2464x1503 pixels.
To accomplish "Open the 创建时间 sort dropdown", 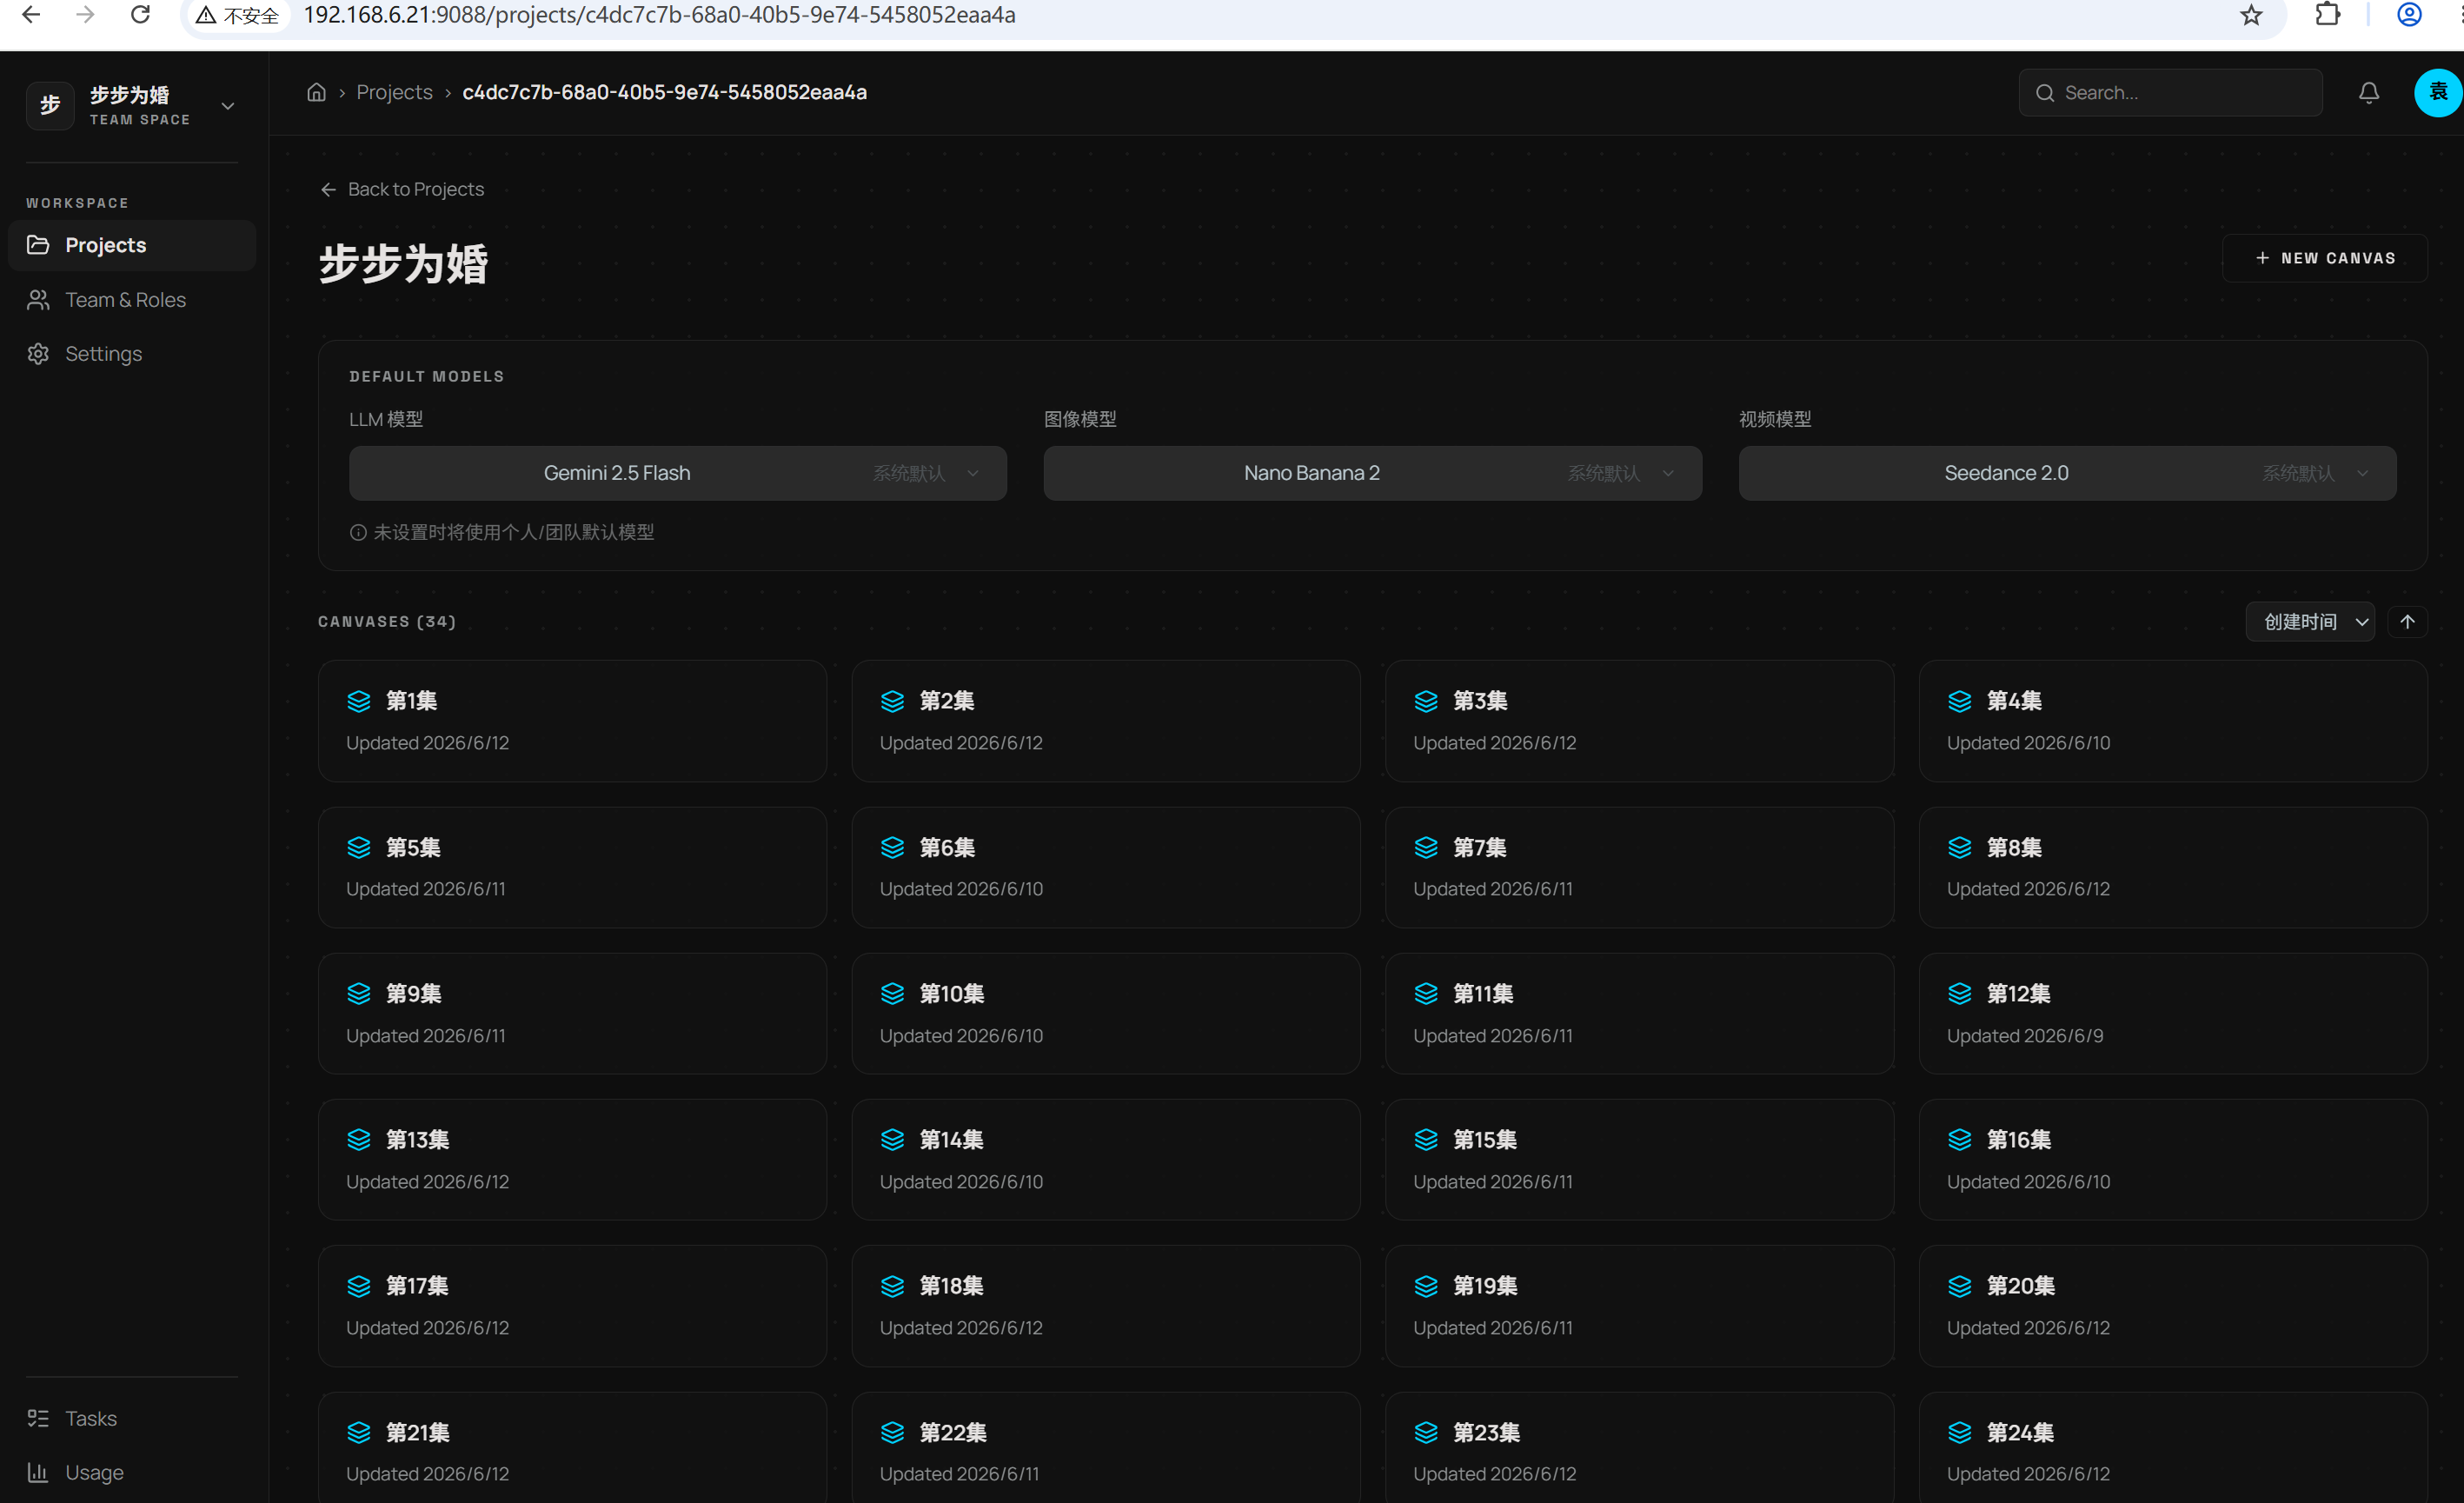I will (2310, 622).
